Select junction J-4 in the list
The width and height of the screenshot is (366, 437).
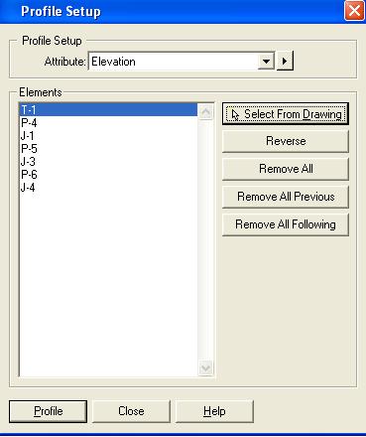tap(109, 188)
